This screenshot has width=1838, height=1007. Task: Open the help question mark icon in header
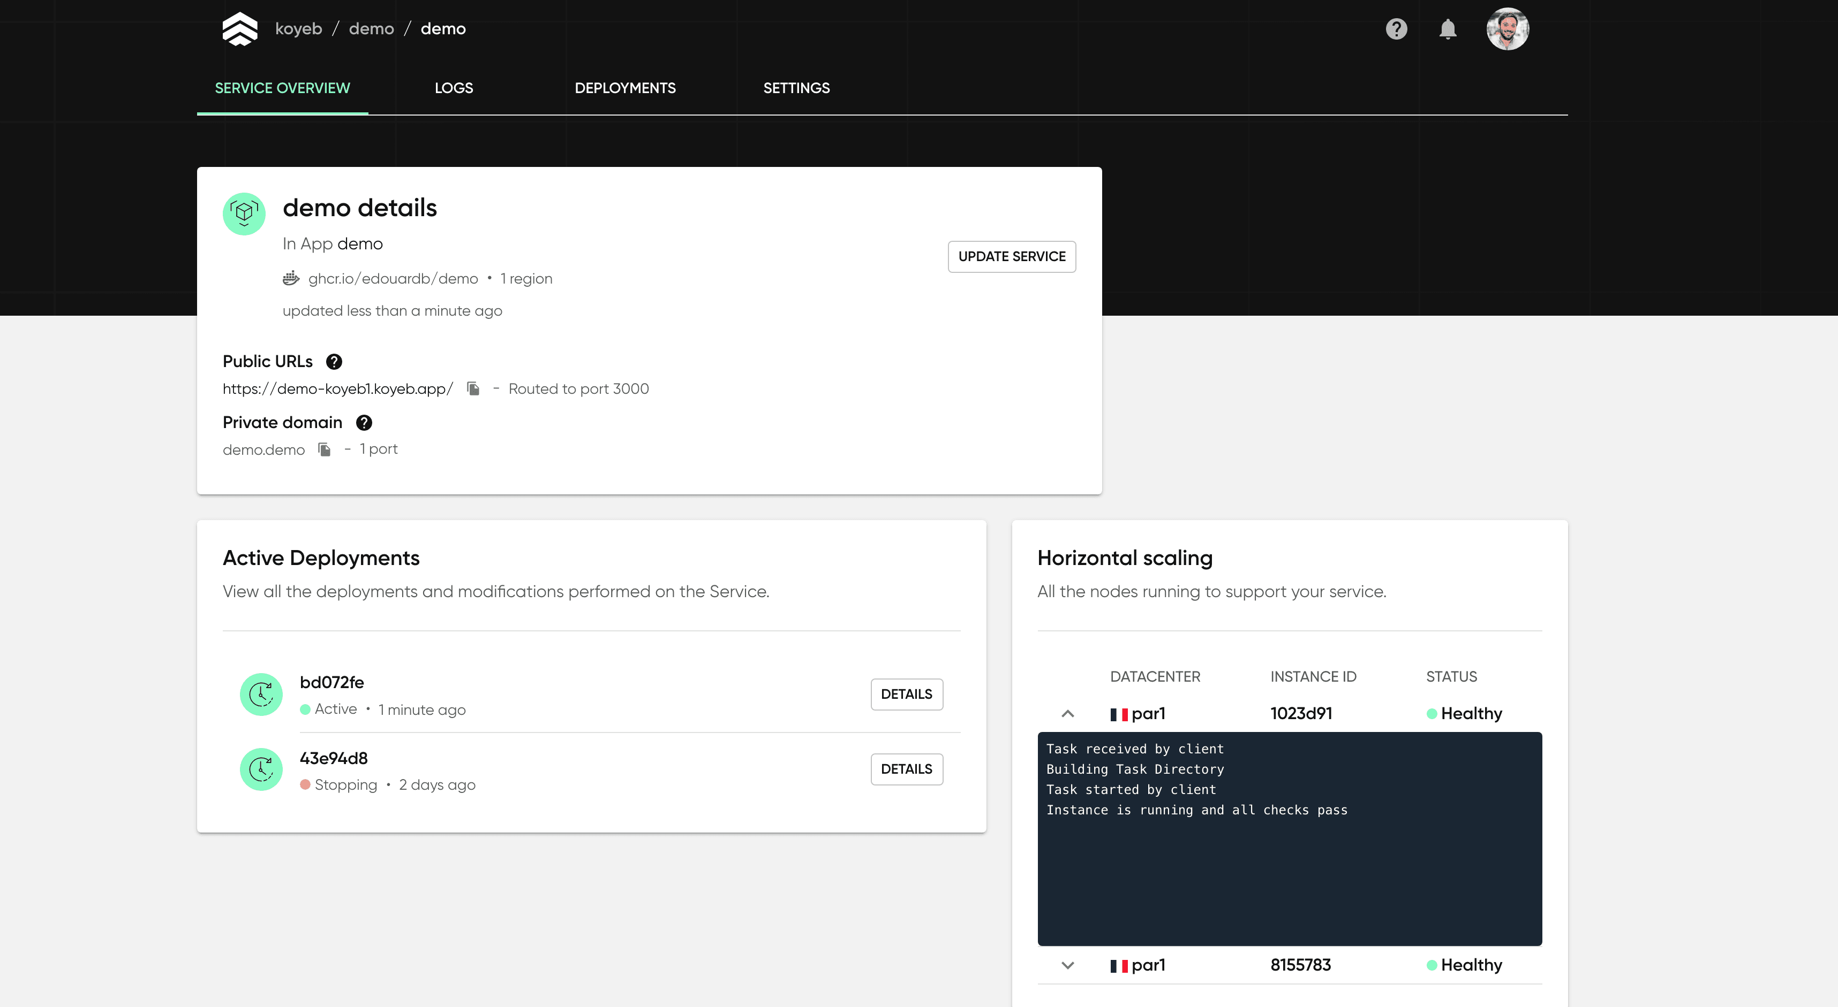[x=1396, y=29]
